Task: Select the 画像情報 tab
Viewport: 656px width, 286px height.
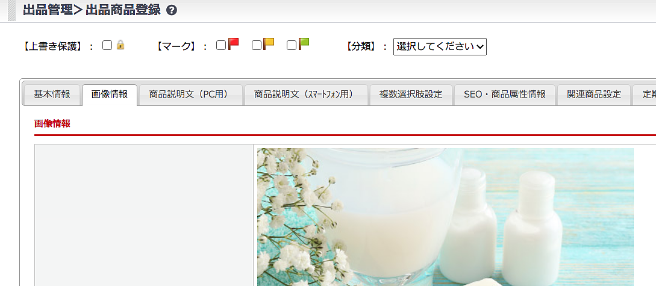Action: tap(110, 95)
